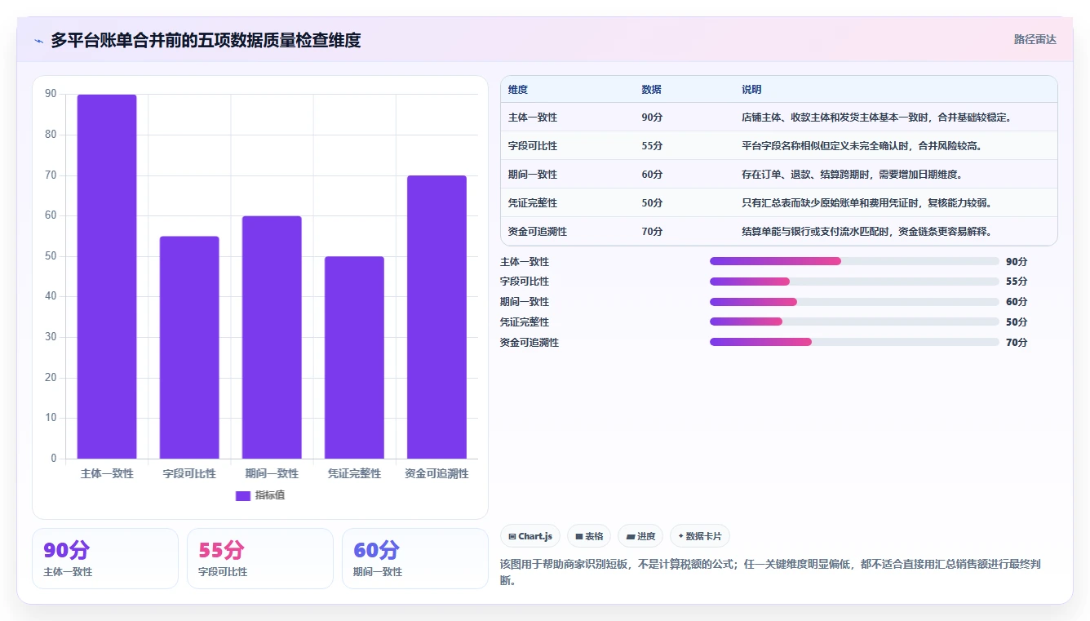Viewport: 1090px width, 621px height.
Task: Click the lightning icon beside the title
Action: click(38, 40)
